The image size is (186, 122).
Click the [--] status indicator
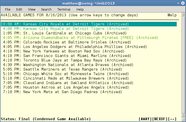172,119
